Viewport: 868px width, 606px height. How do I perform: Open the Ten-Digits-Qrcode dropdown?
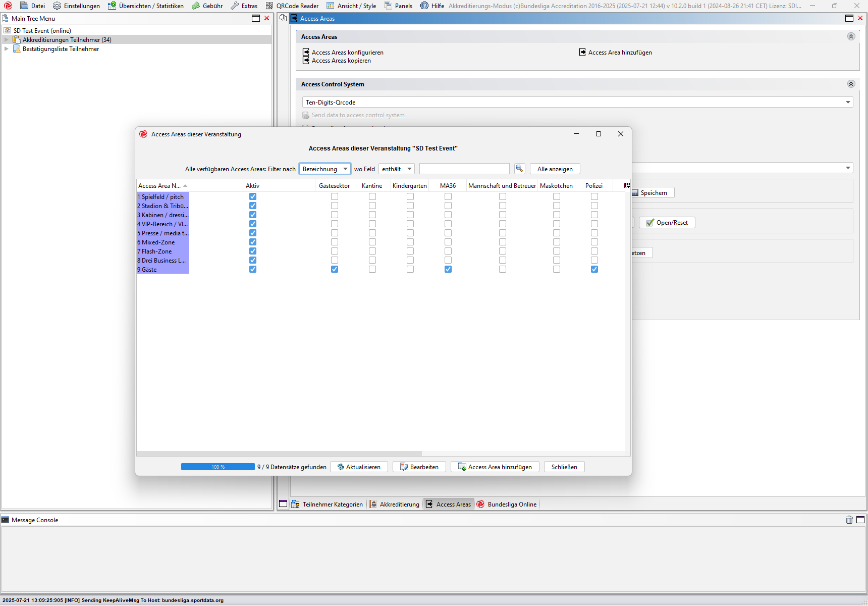click(578, 102)
